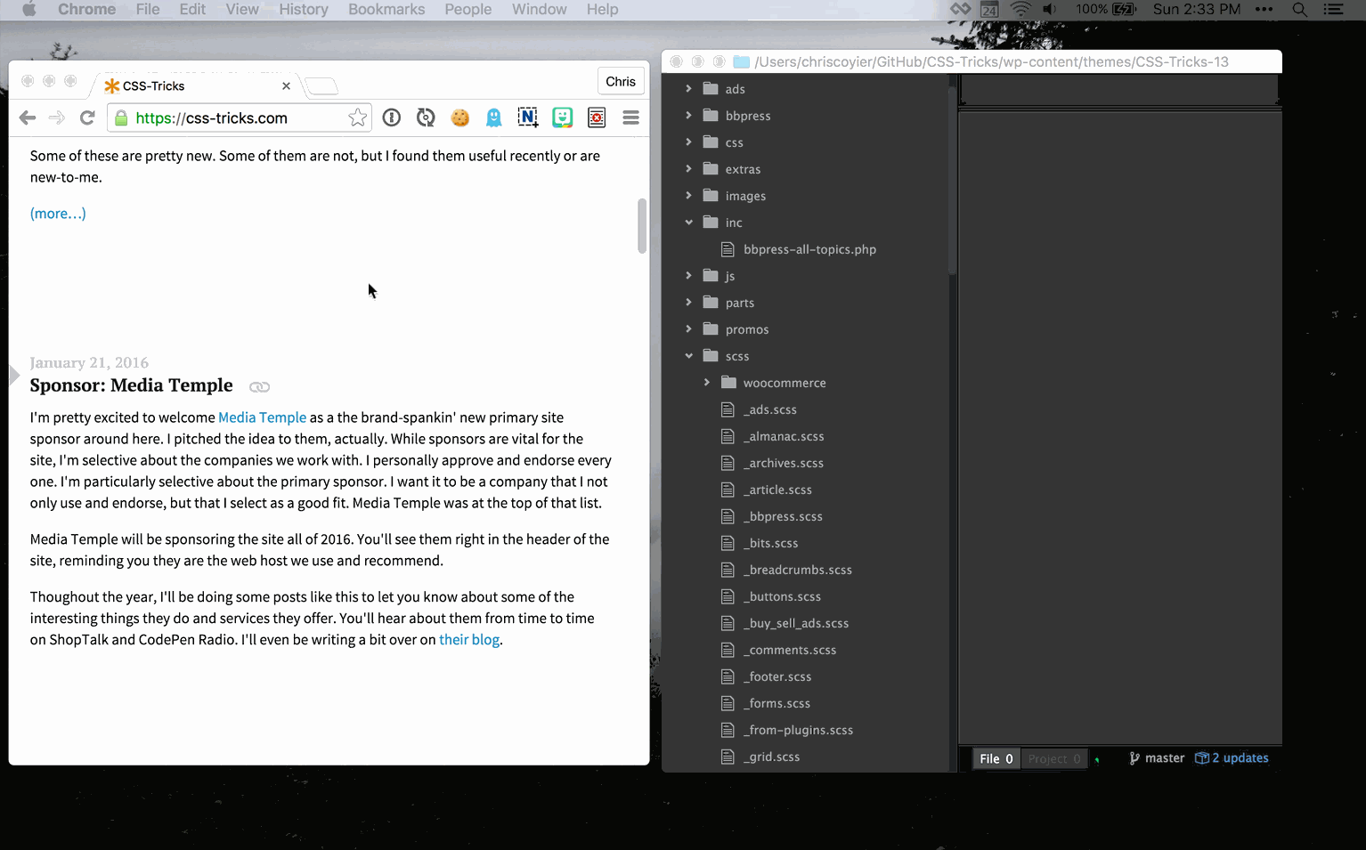The image size is (1366, 850).
Task: Open _breadcrumbs.scss file
Action: 798,570
